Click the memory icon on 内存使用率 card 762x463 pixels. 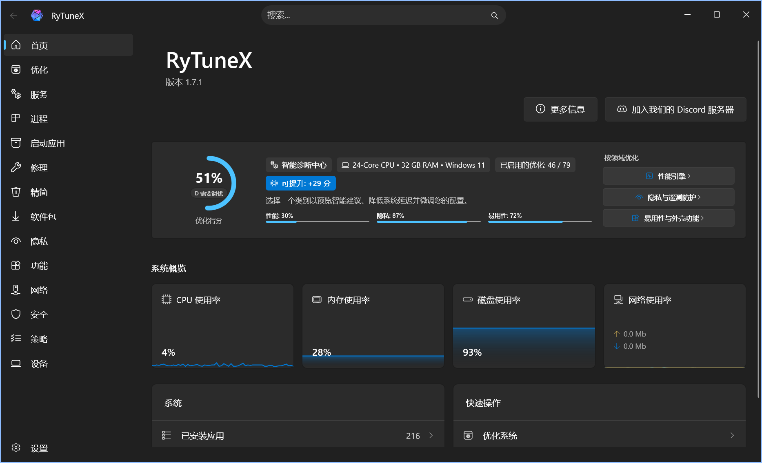317,299
